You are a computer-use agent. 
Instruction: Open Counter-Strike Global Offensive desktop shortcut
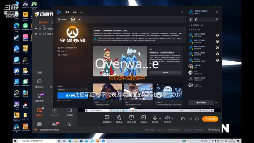click(17, 117)
